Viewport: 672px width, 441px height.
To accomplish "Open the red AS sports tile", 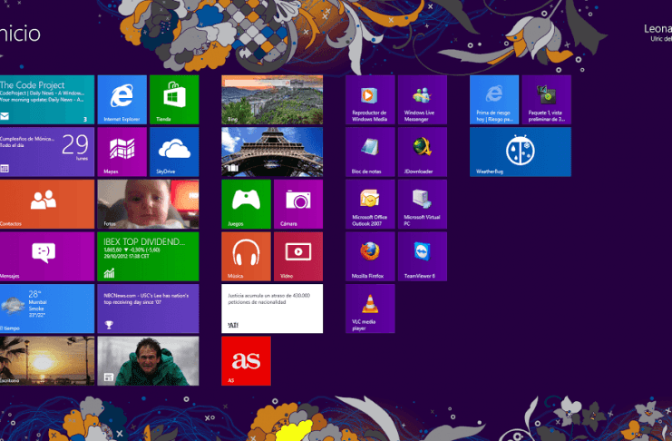I will [246, 361].
